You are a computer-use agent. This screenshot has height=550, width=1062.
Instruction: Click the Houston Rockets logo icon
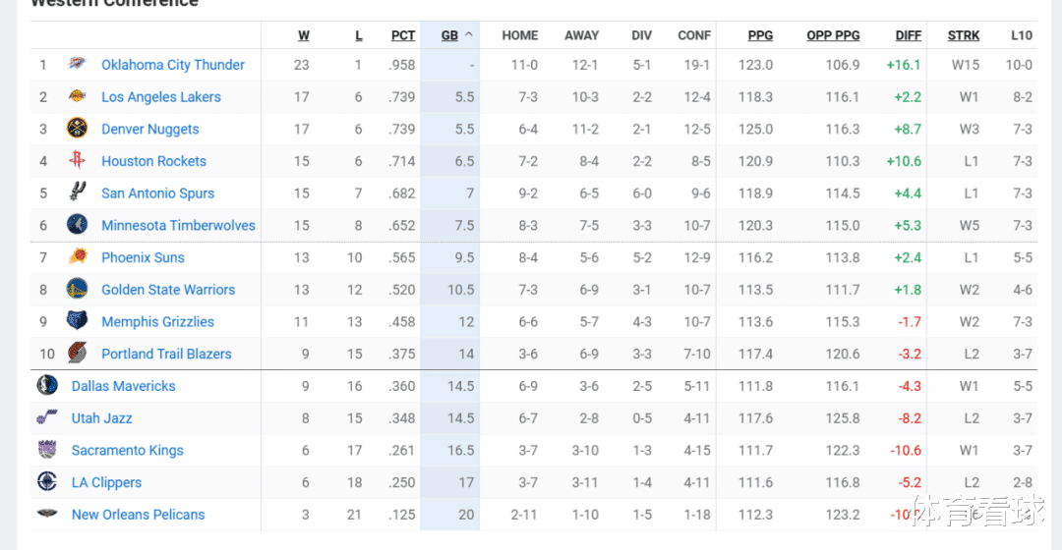[77, 161]
